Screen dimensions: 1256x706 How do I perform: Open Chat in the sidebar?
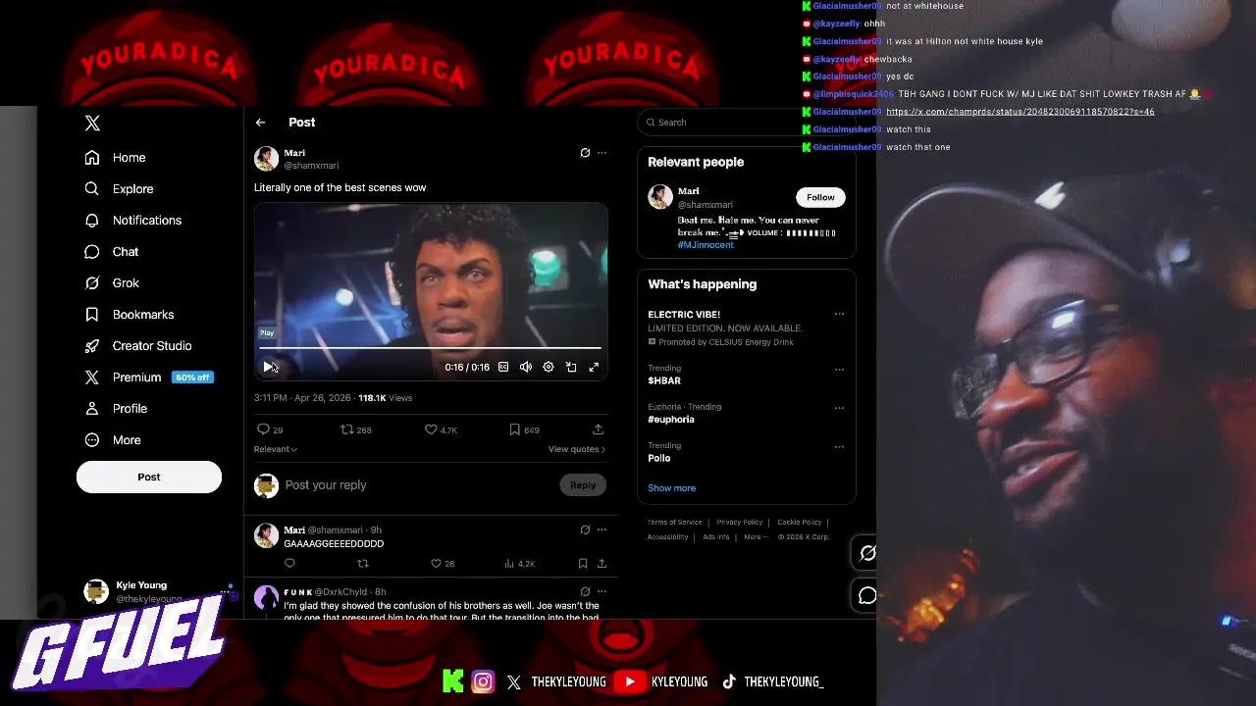pos(112,251)
